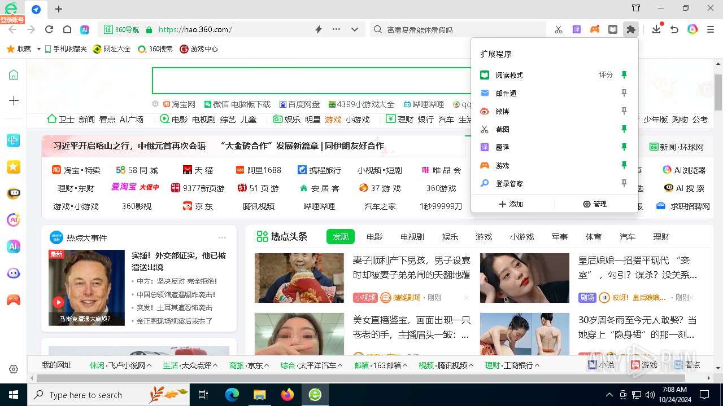Click 评分 next to 阅读模式
723x406 pixels.
(x=606, y=74)
